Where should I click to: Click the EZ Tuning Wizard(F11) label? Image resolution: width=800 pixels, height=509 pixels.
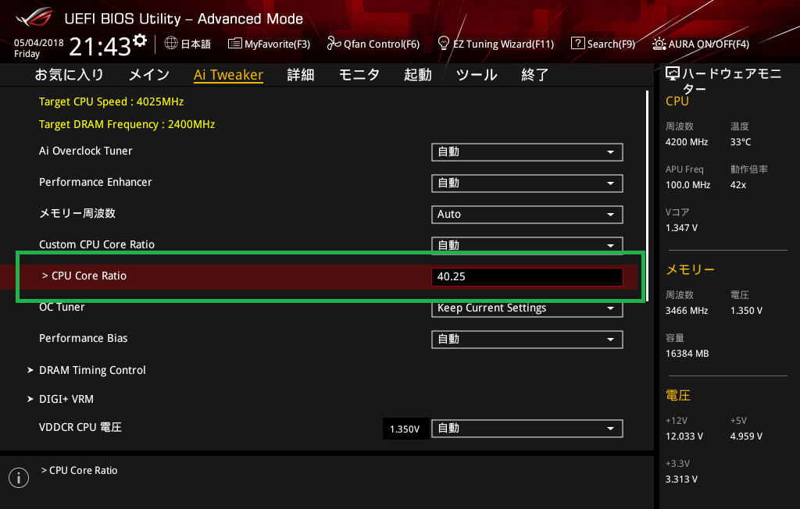point(504,44)
